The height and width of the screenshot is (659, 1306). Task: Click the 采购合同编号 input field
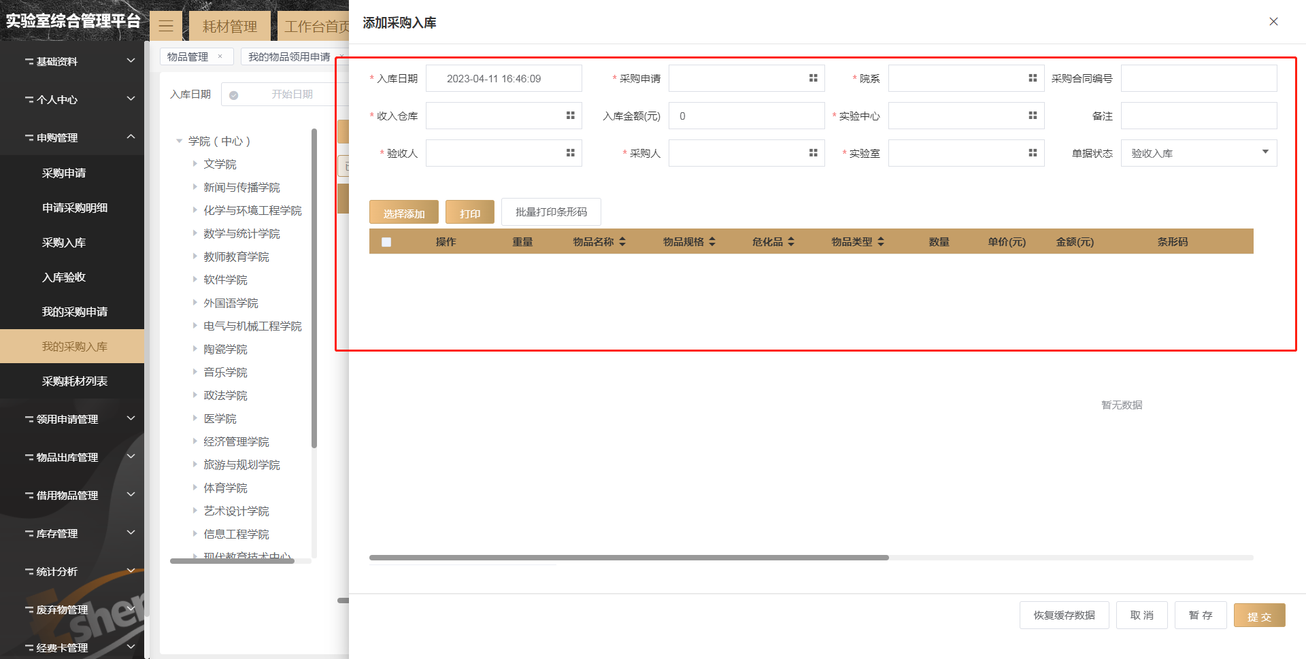[x=1199, y=78]
